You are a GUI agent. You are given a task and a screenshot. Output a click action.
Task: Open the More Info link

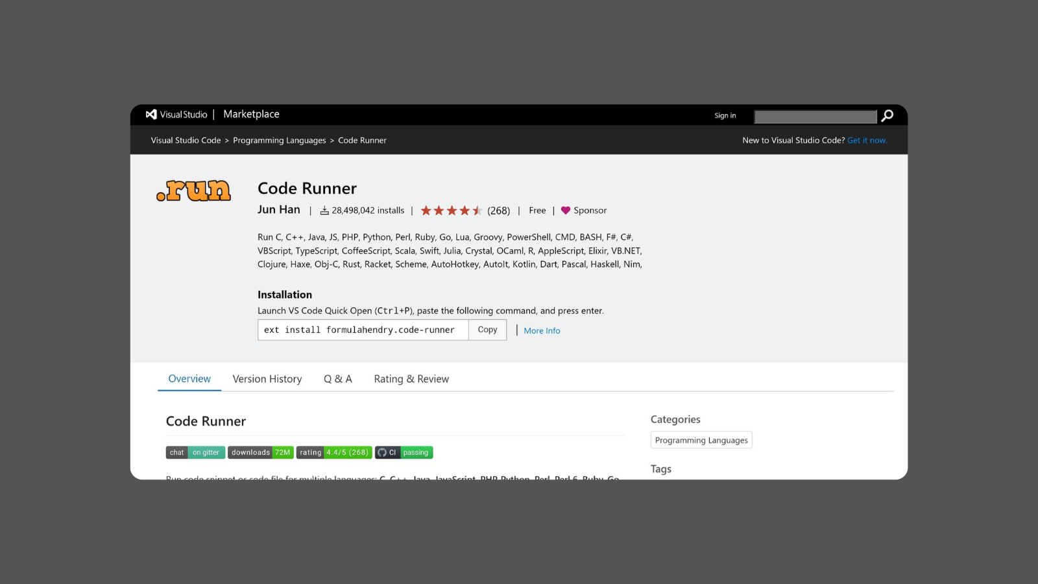tap(542, 330)
